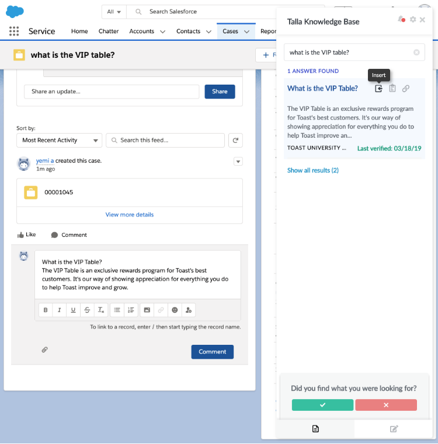Open the Contacts tab
438x444 pixels.
coord(188,31)
